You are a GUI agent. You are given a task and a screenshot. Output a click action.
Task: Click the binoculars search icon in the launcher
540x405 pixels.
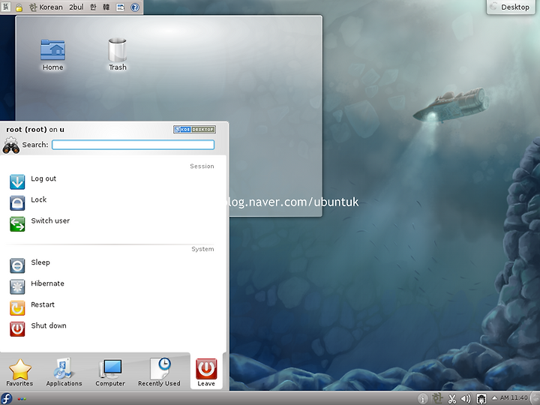[x=11, y=145]
